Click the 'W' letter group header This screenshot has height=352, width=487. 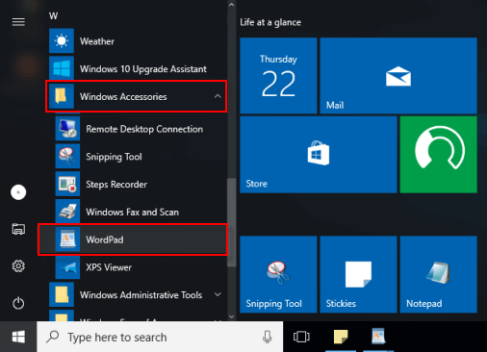53,15
